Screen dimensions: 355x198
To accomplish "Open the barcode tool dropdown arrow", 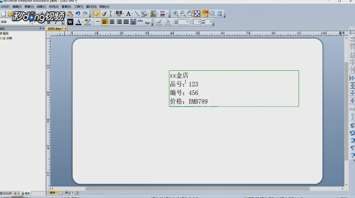I will pos(123,14).
